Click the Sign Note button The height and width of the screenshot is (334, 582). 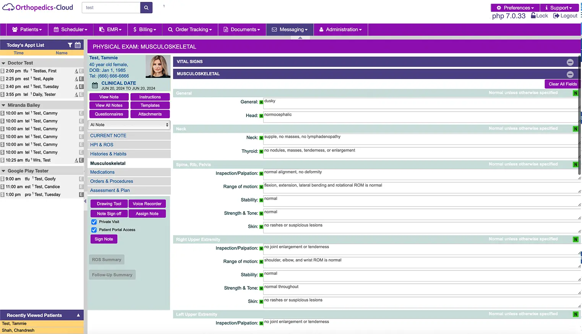(x=104, y=239)
